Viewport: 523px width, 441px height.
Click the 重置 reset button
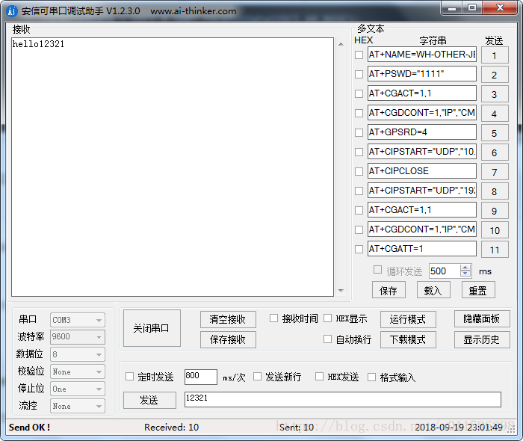[x=478, y=290]
